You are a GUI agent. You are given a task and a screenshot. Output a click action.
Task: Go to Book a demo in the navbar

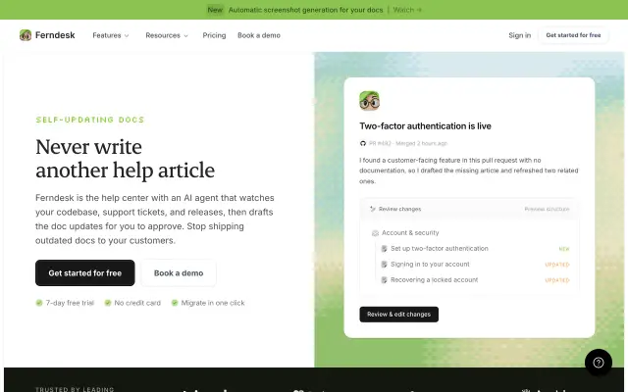tap(259, 35)
